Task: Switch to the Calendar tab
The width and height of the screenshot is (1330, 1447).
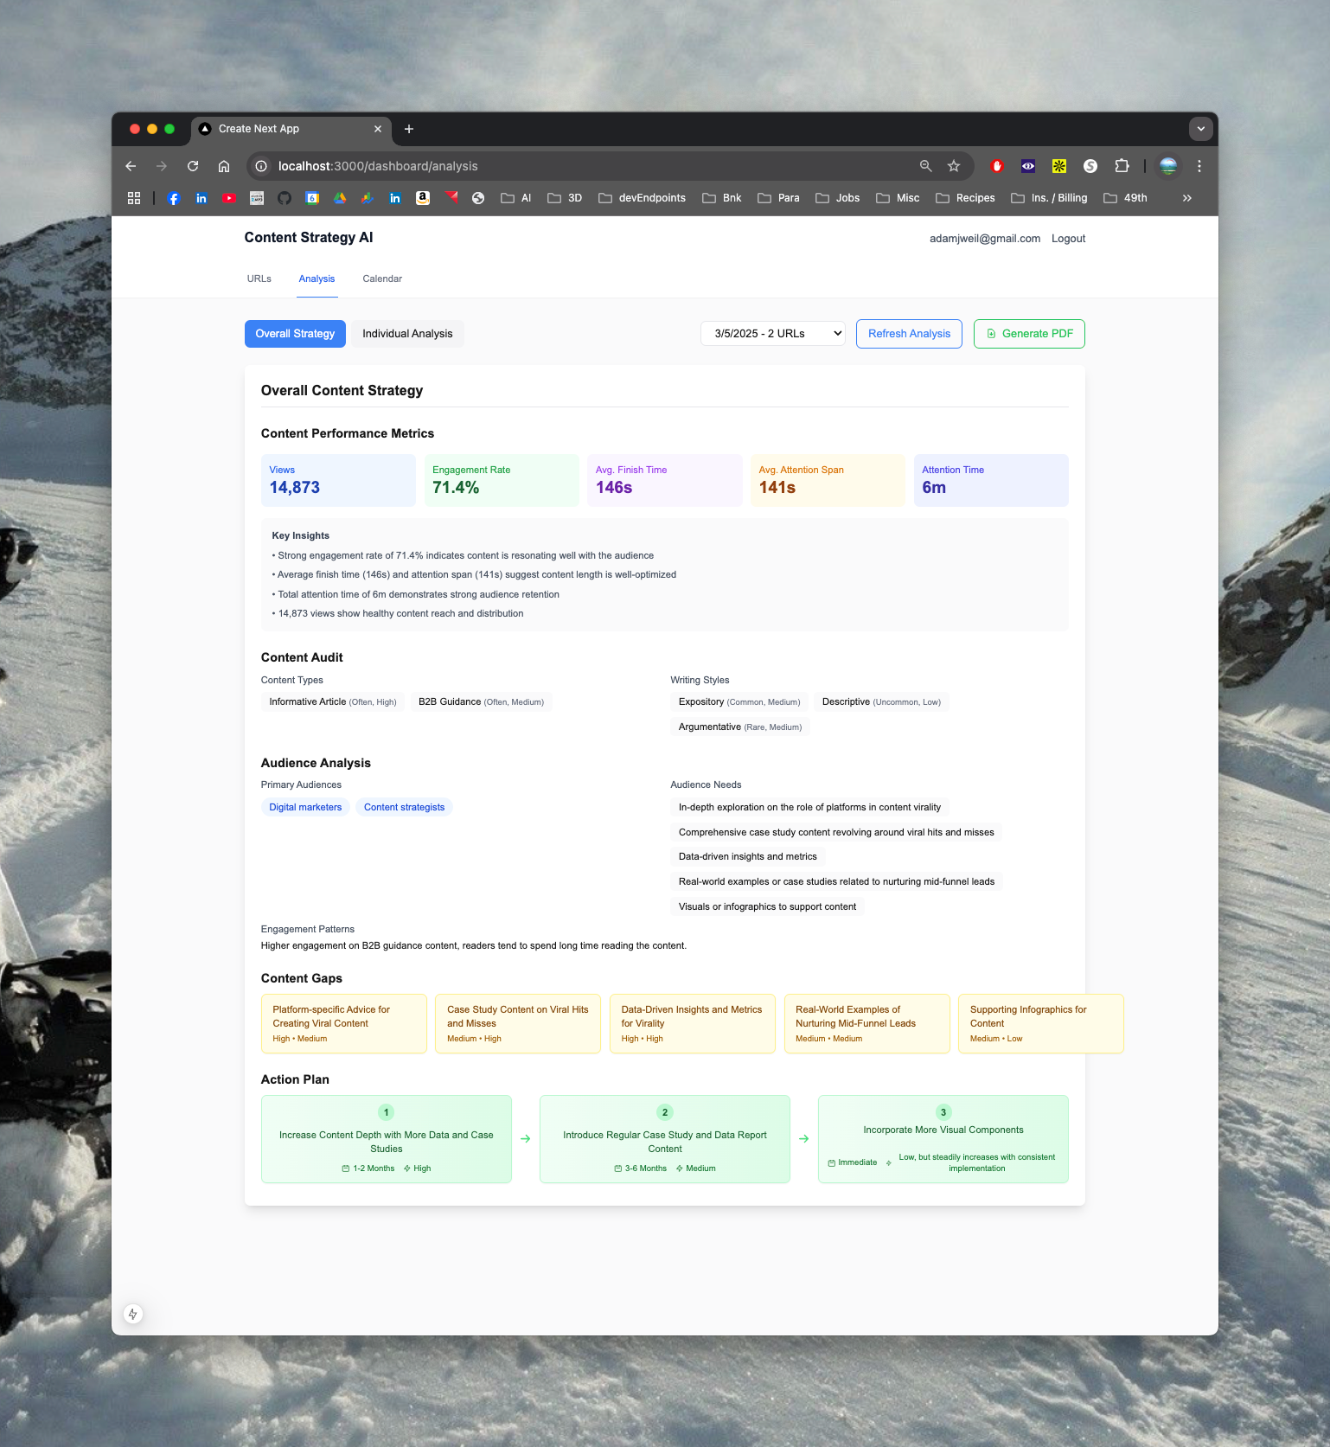Action: [382, 279]
